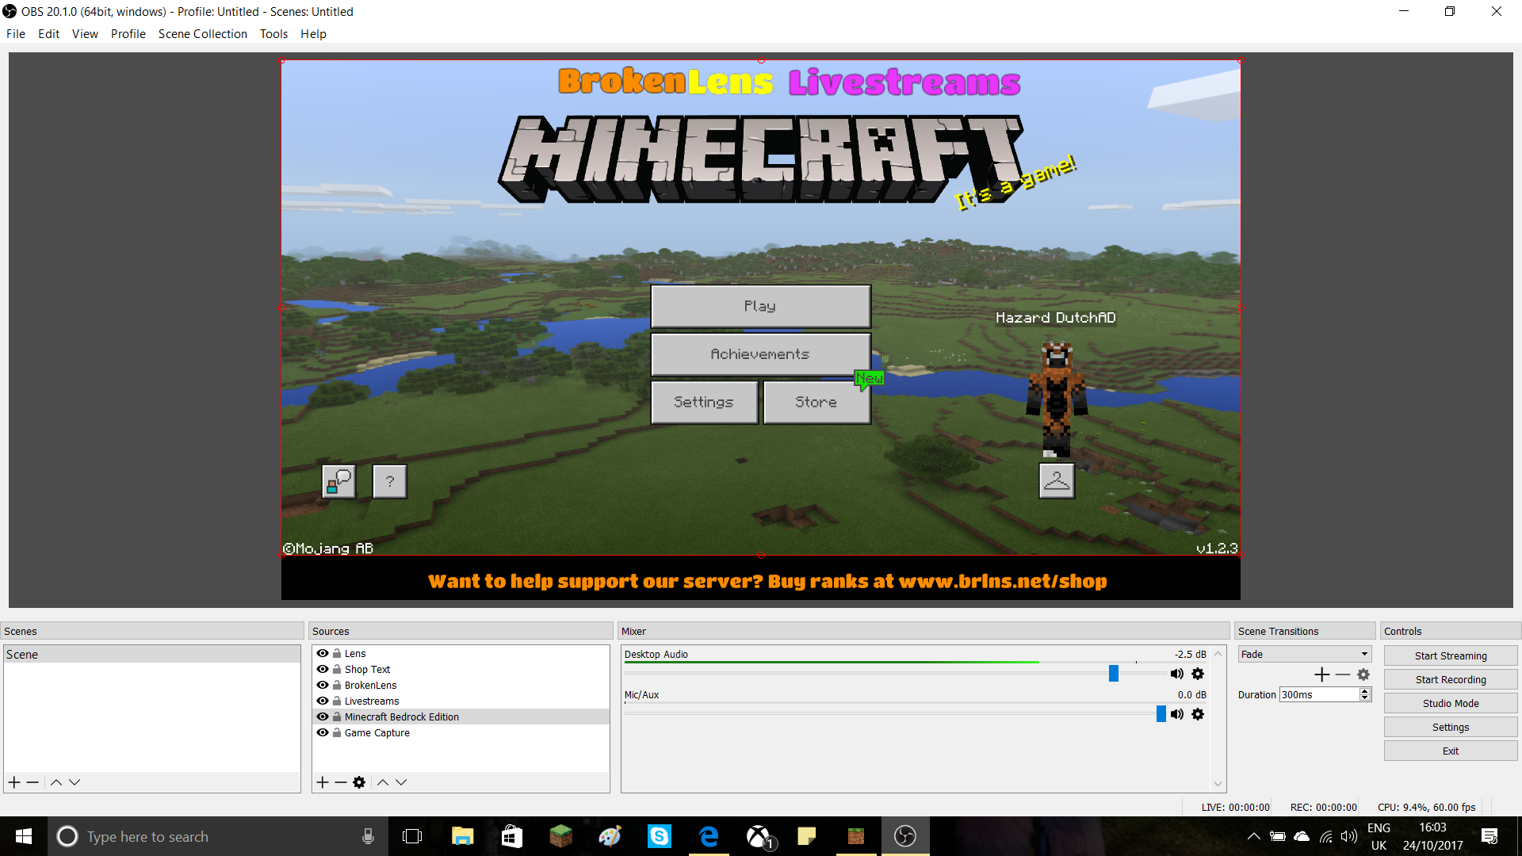Toggle visibility of Shop Text source
The image size is (1522, 856).
pos(323,669)
